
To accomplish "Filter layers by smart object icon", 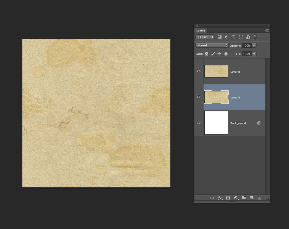I will pos(248,37).
